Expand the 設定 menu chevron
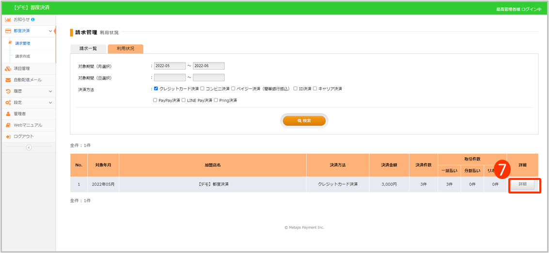Viewport: 549px width, 253px height. tap(50, 103)
